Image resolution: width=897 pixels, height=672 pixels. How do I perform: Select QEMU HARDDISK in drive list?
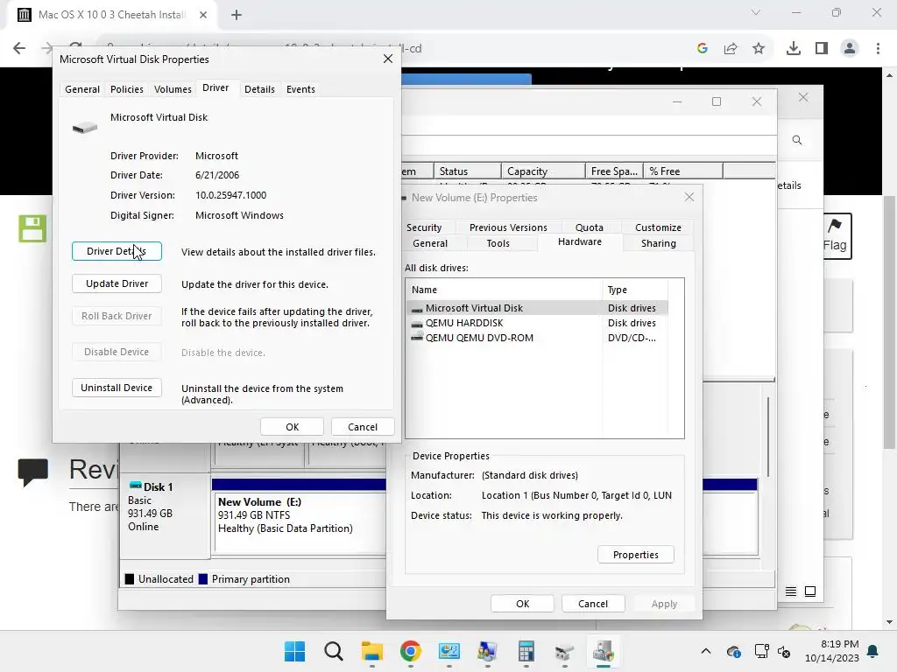[539, 323]
